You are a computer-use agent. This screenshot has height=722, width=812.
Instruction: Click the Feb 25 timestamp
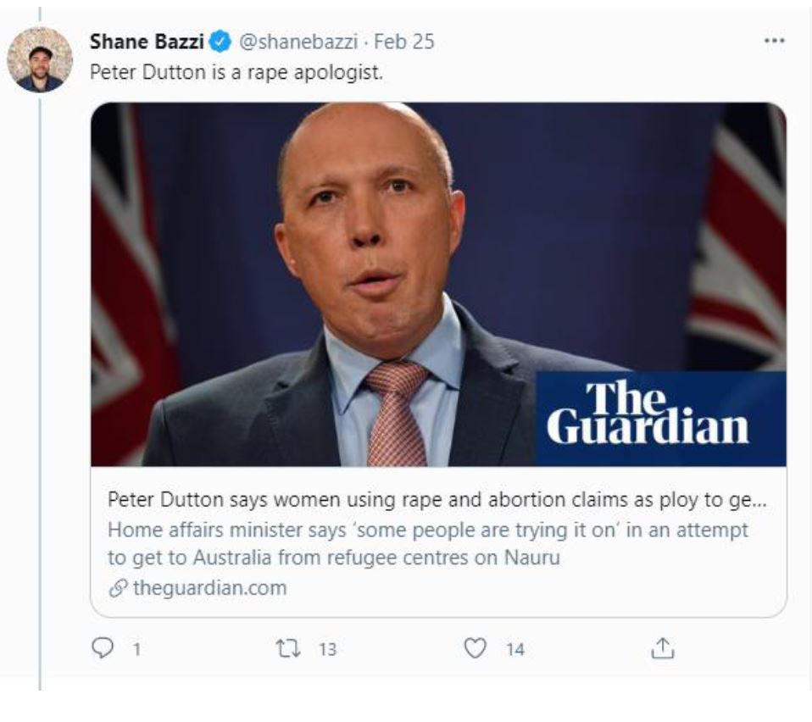point(404,42)
